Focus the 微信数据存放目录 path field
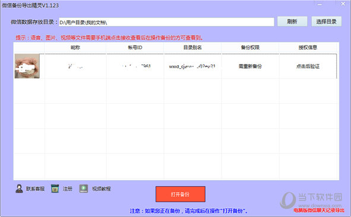Viewport: 351px width, 217px height. click(166, 22)
